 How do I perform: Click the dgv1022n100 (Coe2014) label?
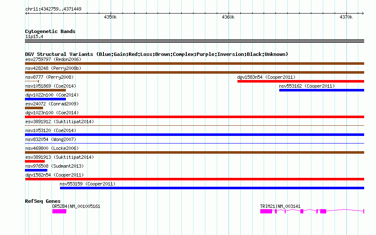pos(52,95)
